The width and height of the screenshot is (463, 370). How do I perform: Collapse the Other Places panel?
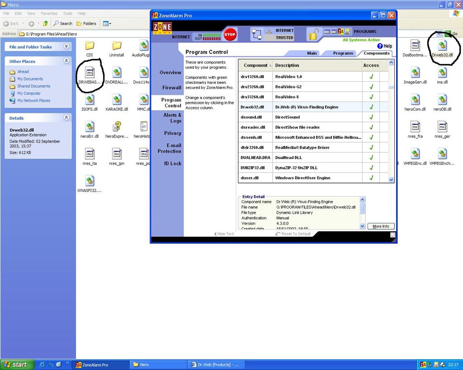66,61
